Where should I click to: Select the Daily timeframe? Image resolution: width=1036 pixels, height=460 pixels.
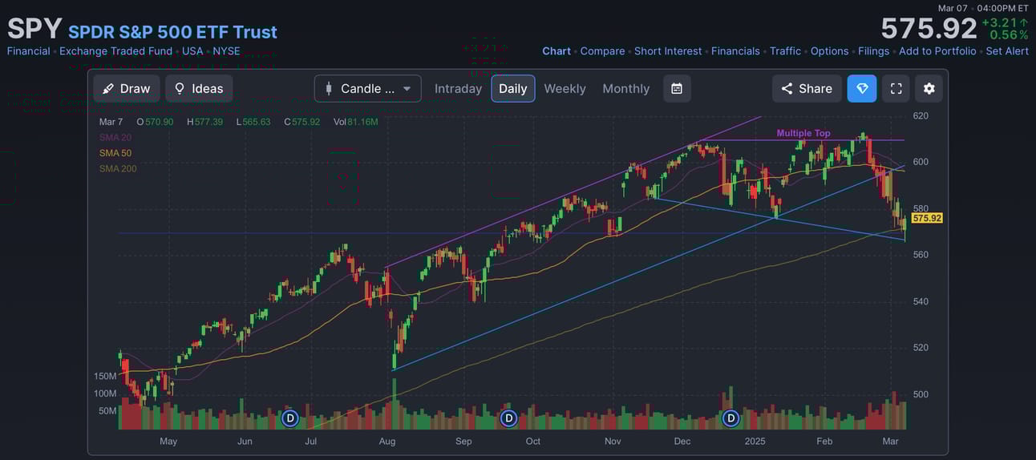[x=513, y=88]
